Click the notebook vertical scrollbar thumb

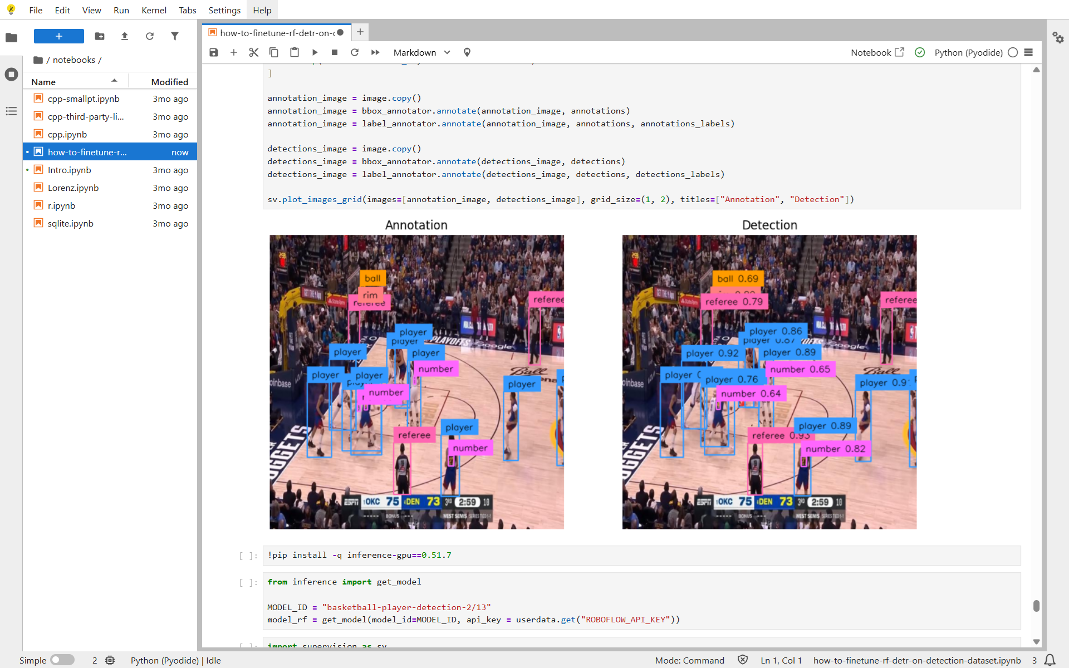click(x=1036, y=606)
